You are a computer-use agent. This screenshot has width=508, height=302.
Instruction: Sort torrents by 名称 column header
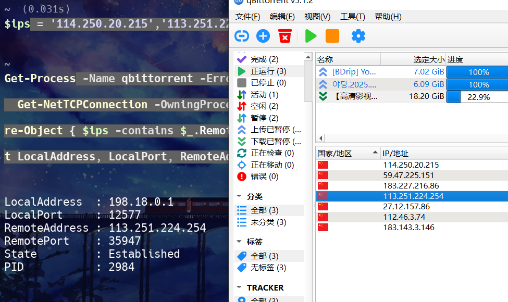click(x=348, y=59)
